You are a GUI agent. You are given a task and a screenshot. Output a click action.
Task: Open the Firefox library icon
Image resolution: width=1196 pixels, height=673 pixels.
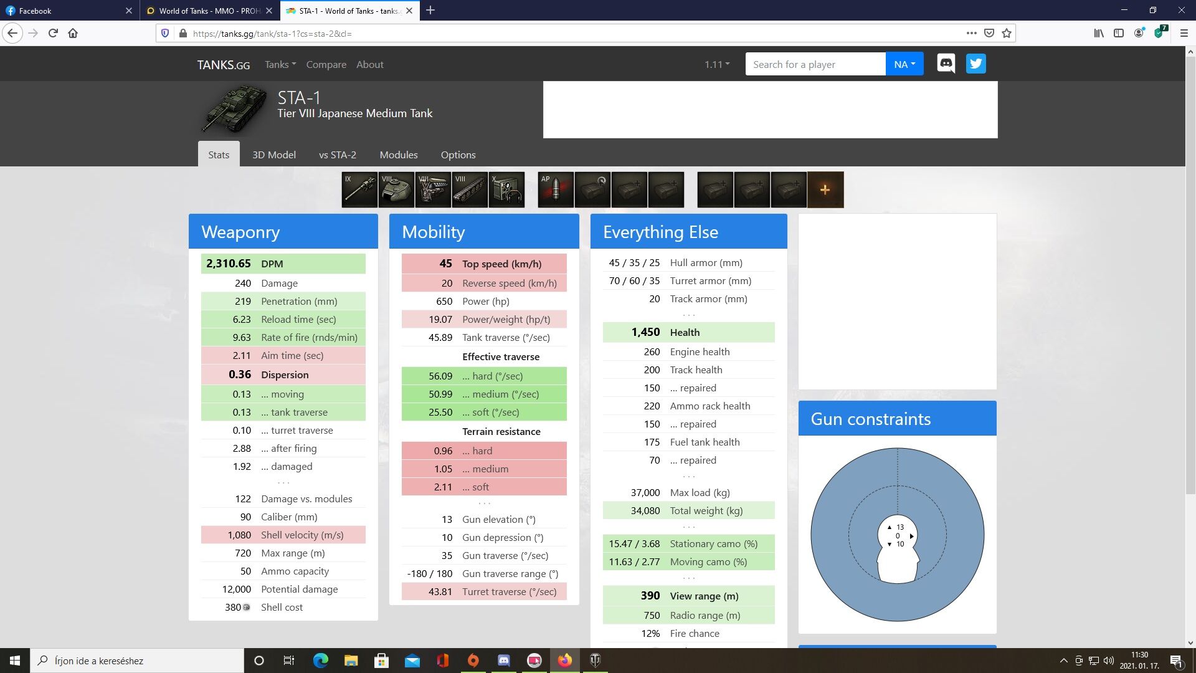click(1099, 33)
